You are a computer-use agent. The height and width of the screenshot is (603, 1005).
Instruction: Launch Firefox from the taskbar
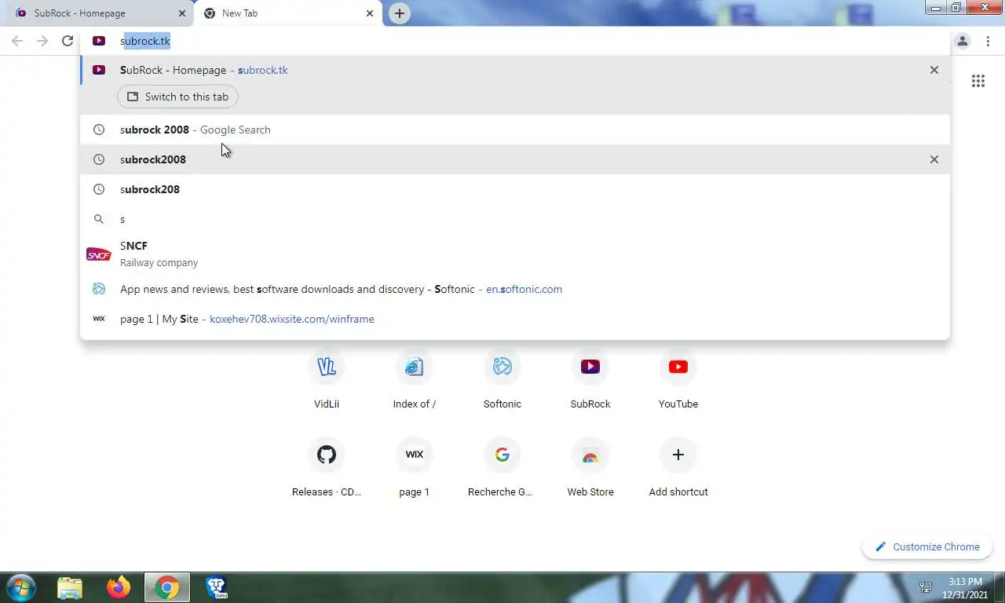point(119,587)
